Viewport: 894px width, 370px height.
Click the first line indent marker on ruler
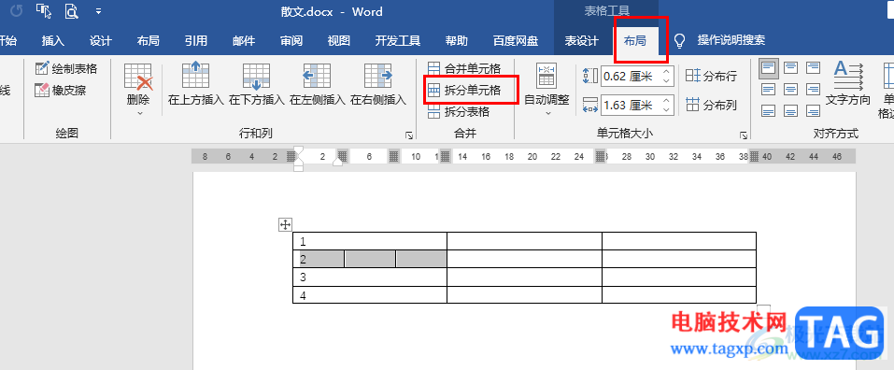point(298,149)
